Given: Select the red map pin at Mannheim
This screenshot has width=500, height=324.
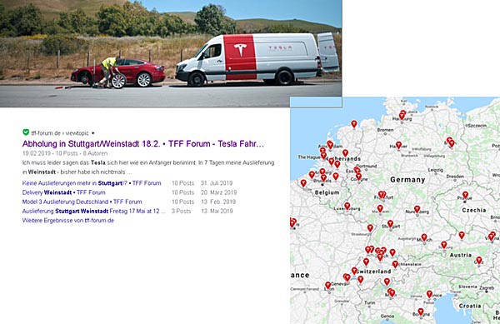Looking at the screenshot, I should pyautogui.click(x=380, y=208).
